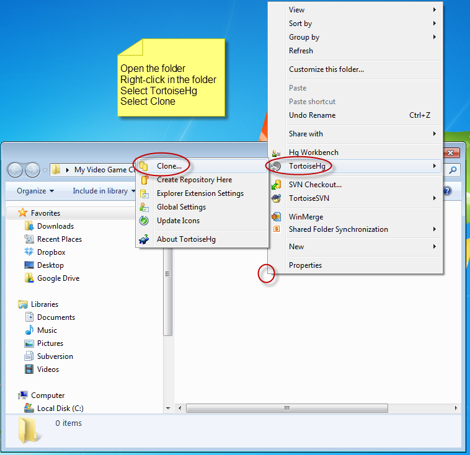Expand the TortoiseSVN submenu arrow

coord(434,198)
